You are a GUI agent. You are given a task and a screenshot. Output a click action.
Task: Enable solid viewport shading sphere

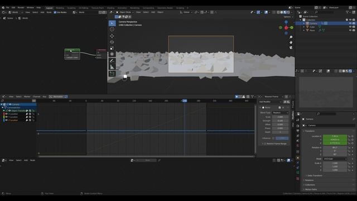pos(282,12)
